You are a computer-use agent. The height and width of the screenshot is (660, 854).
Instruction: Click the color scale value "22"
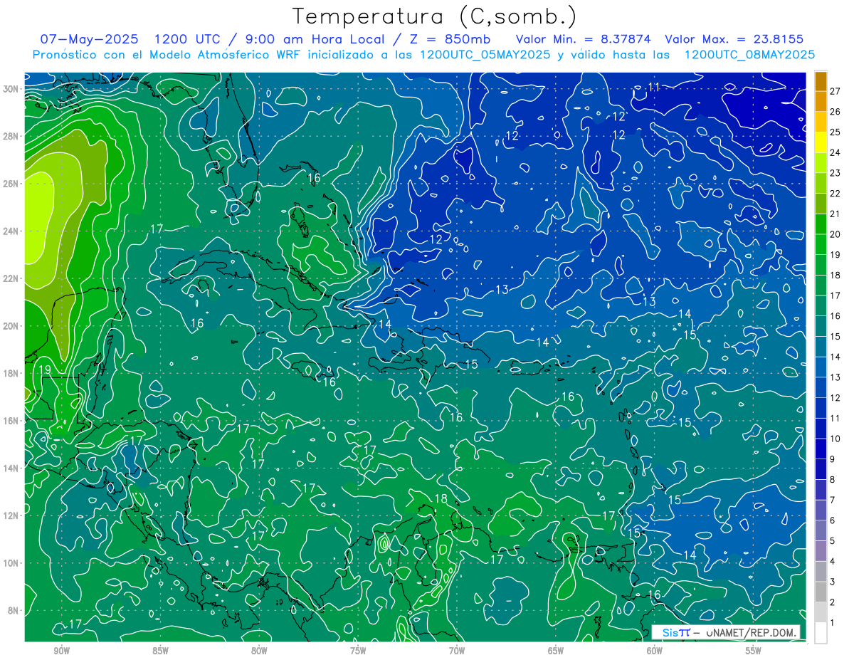pos(835,193)
